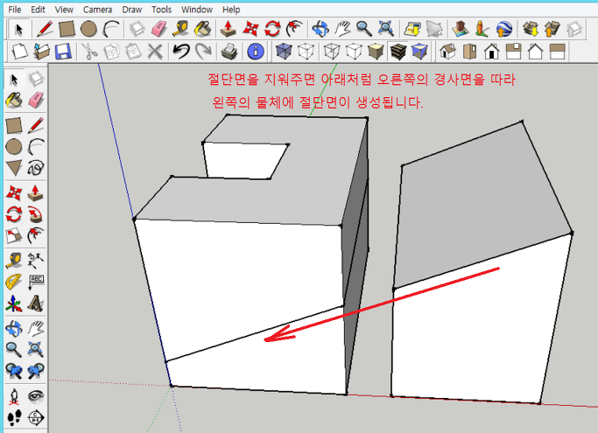Set camera to Top view
This screenshot has width=598, height=433.
point(470,52)
